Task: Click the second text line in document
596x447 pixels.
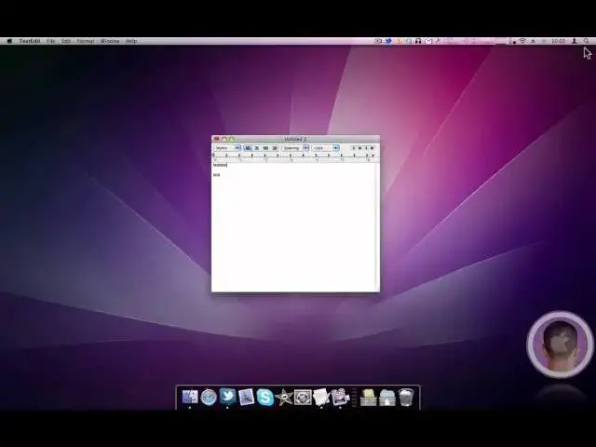Action: tap(217, 175)
